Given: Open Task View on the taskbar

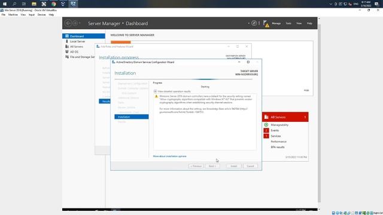Looking at the screenshot, I should click(24, 4).
